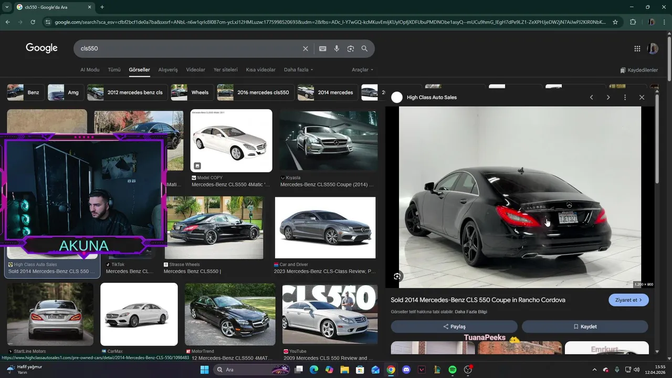
Task: Open the Google apps grid
Action: 637,49
